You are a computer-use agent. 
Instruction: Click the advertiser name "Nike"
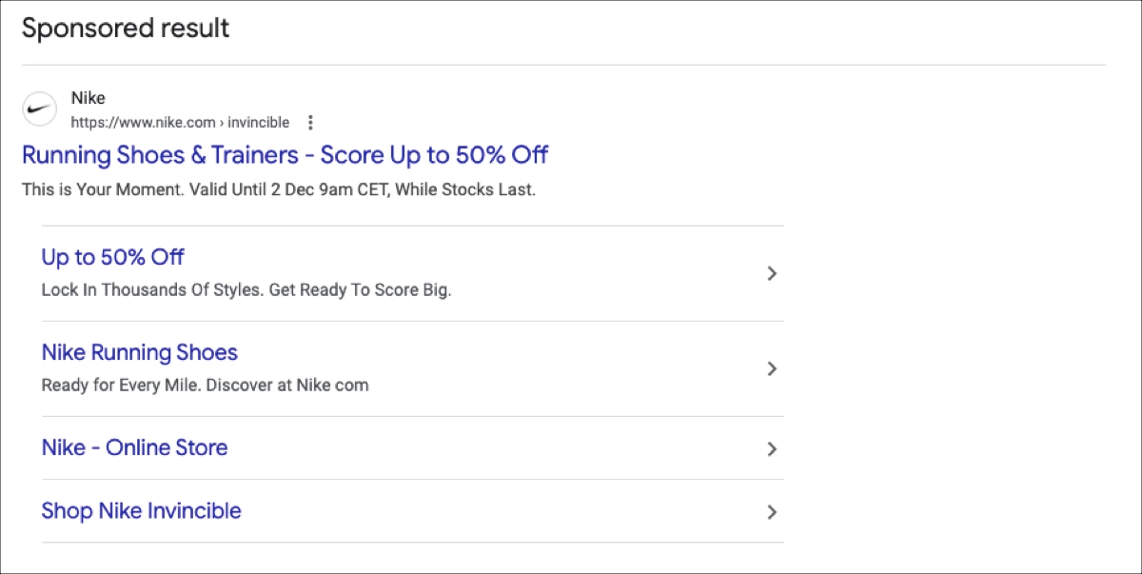click(x=88, y=97)
